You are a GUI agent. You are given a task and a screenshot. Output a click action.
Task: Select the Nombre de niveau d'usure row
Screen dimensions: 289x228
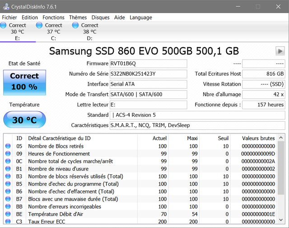coord(140,169)
